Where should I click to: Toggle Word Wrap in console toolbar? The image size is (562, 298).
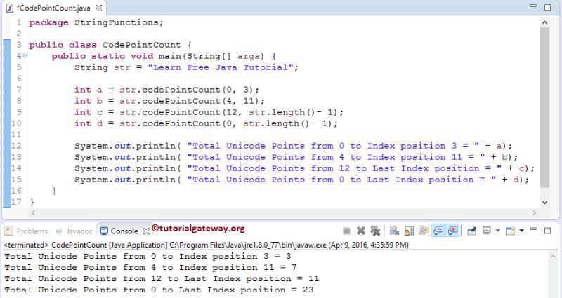pos(424,231)
